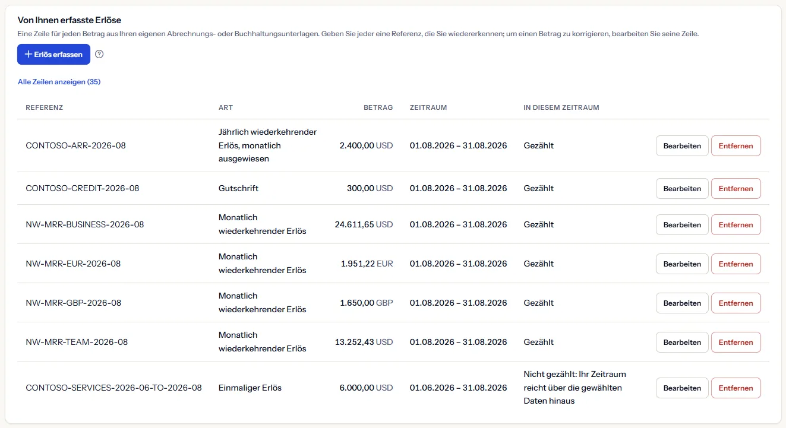Viewport: 786px width, 428px height.
Task: Click the amount 300,00 USD
Action: pos(370,188)
